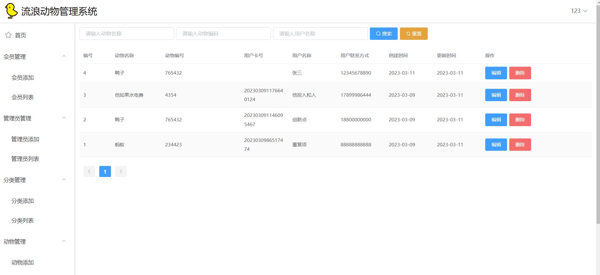Edit row 4 for 张三
Viewport: 600px width, 275px height.
[x=496, y=73]
